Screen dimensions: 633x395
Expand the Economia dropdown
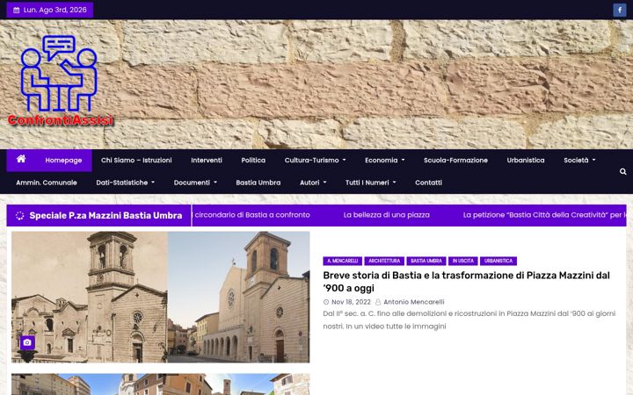tap(385, 161)
